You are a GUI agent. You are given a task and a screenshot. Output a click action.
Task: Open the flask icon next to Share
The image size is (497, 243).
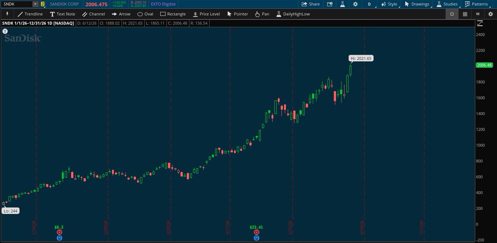[343, 4]
